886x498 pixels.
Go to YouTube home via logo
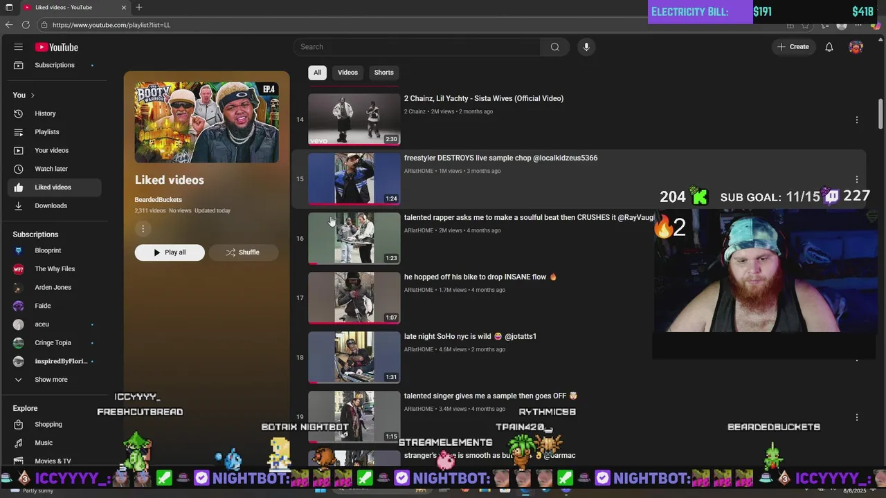click(57, 47)
